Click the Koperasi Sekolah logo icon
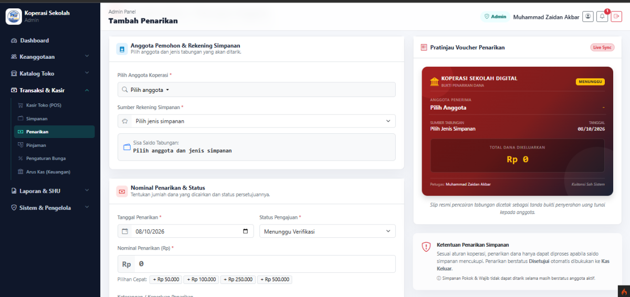The width and height of the screenshot is (630, 297). [x=14, y=16]
